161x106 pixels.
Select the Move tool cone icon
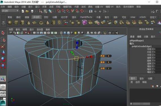pyautogui.click(x=3, y=53)
